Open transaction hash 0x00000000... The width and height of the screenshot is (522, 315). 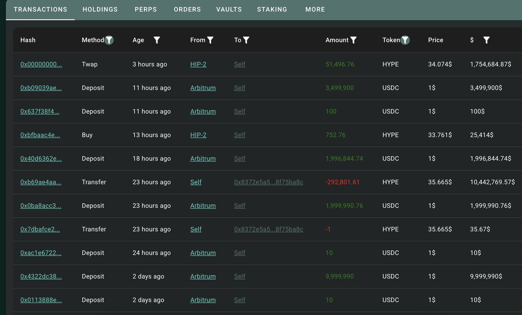pyautogui.click(x=41, y=64)
